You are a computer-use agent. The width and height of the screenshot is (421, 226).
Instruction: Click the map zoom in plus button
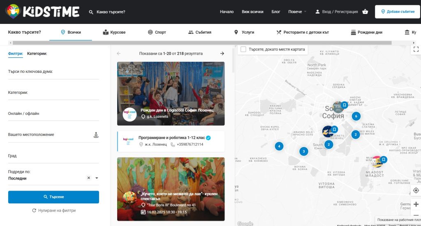point(416,204)
